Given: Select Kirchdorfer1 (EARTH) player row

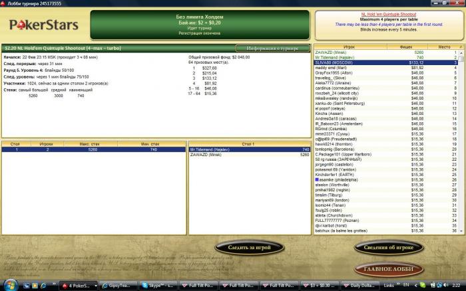Looking at the screenshot, I should tap(385, 175).
